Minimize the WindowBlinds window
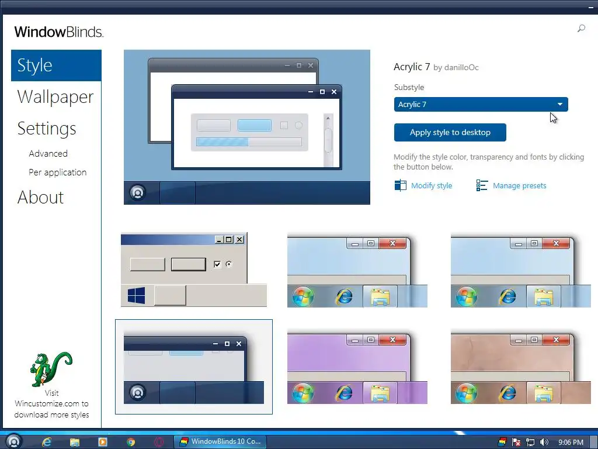 (x=592, y=6)
